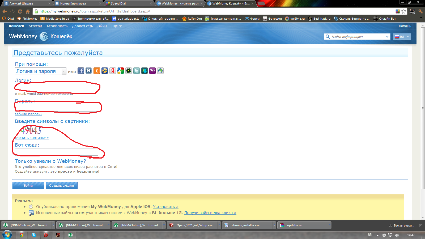
Task: Click the browser Back arrow
Action: click(x=5, y=11)
